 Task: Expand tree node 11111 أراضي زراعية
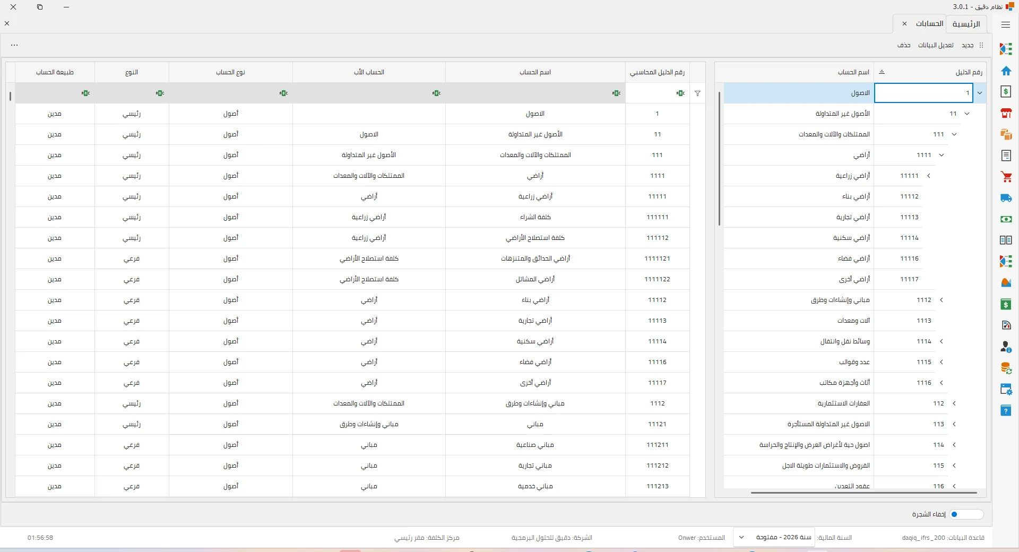click(929, 176)
